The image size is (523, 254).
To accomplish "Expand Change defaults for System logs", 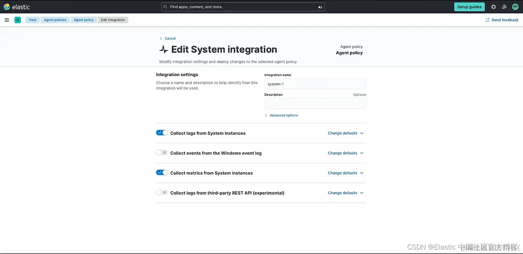I will [x=346, y=133].
